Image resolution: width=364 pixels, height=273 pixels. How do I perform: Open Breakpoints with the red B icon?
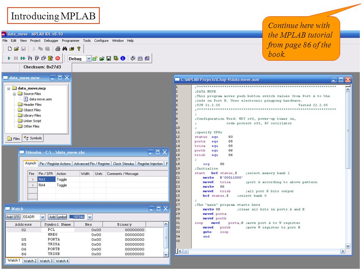pos(58,58)
